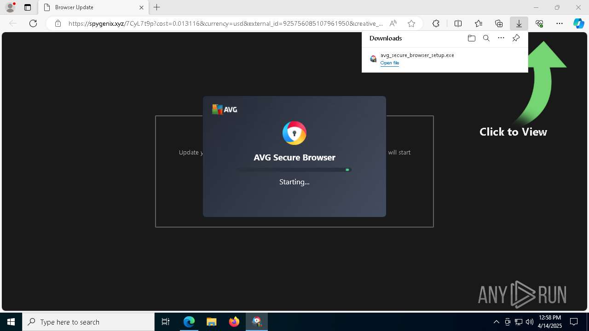Viewport: 589px width, 331px height.
Task: Add this page to favorites star
Action: [411, 23]
